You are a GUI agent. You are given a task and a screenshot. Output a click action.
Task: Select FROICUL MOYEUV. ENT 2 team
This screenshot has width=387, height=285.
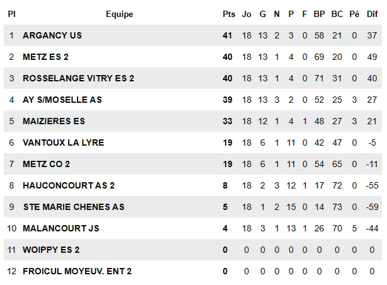[x=77, y=271]
